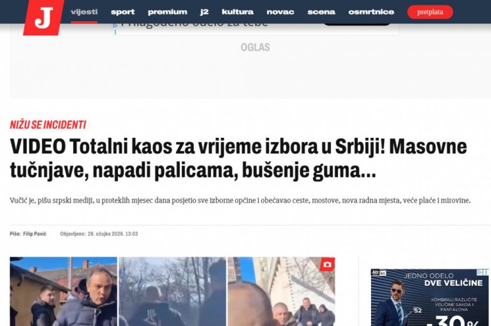Click the red pretplata button
Screen dimensions: 491x326
click(x=430, y=12)
